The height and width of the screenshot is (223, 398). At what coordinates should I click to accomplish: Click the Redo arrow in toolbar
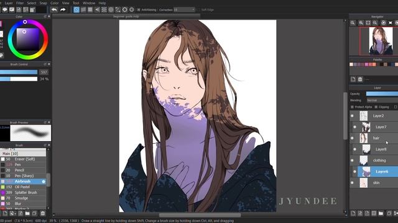(63, 10)
